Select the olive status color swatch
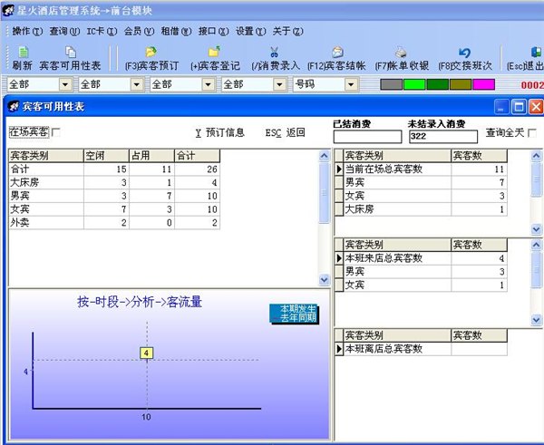 [x=461, y=84]
